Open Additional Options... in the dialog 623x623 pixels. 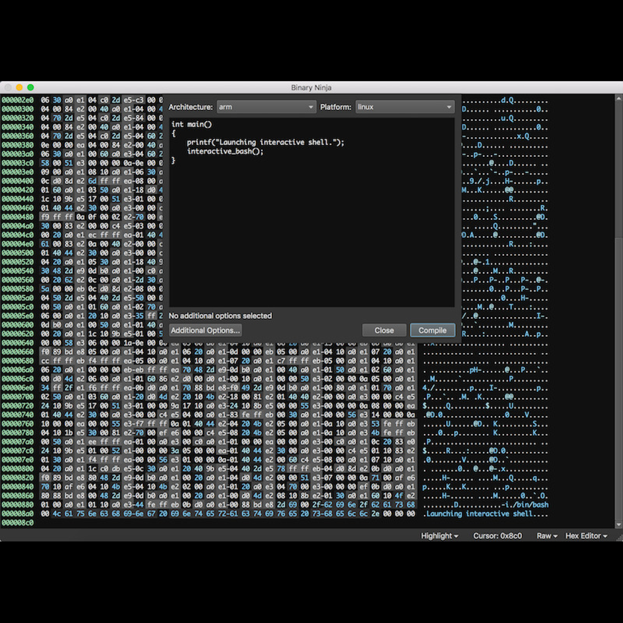pyautogui.click(x=205, y=330)
